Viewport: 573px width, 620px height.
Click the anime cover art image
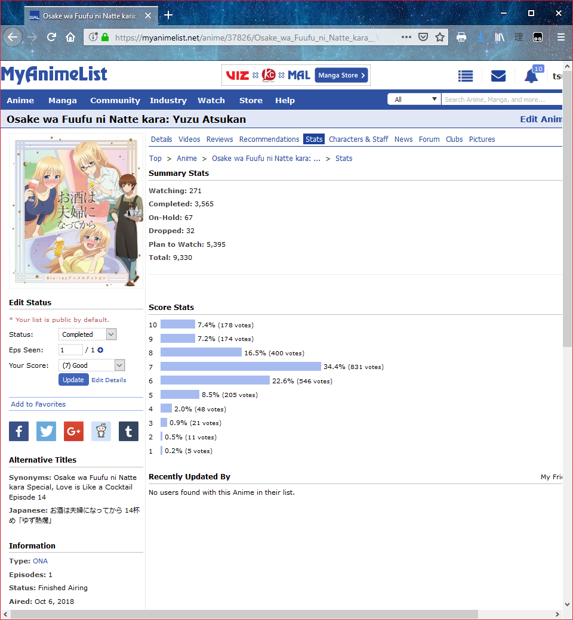[76, 210]
